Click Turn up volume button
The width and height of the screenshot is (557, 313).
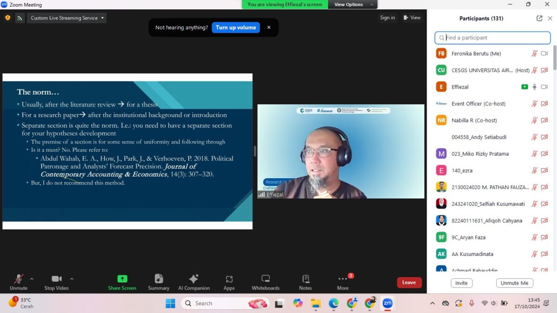[236, 27]
